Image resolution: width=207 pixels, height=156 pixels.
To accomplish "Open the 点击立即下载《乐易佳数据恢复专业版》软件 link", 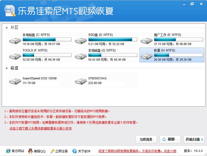I will [x=41, y=128].
